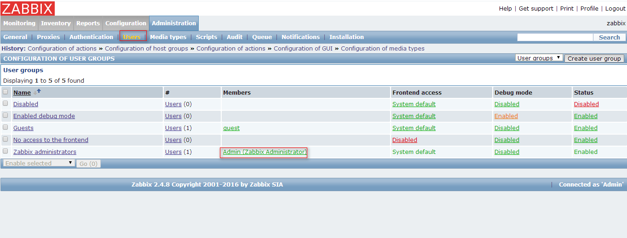Open the Configuration menu
The width and height of the screenshot is (627, 238).
coord(126,23)
